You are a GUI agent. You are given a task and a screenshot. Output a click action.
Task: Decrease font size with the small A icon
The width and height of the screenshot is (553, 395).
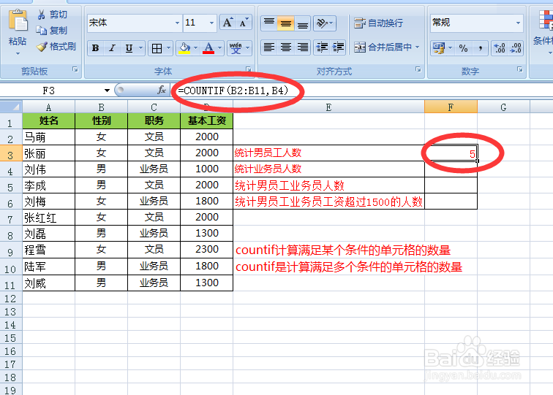click(x=244, y=23)
